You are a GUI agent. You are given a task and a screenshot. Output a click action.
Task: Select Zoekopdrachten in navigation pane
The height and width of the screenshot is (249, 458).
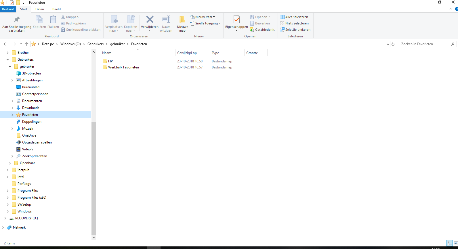click(35, 156)
